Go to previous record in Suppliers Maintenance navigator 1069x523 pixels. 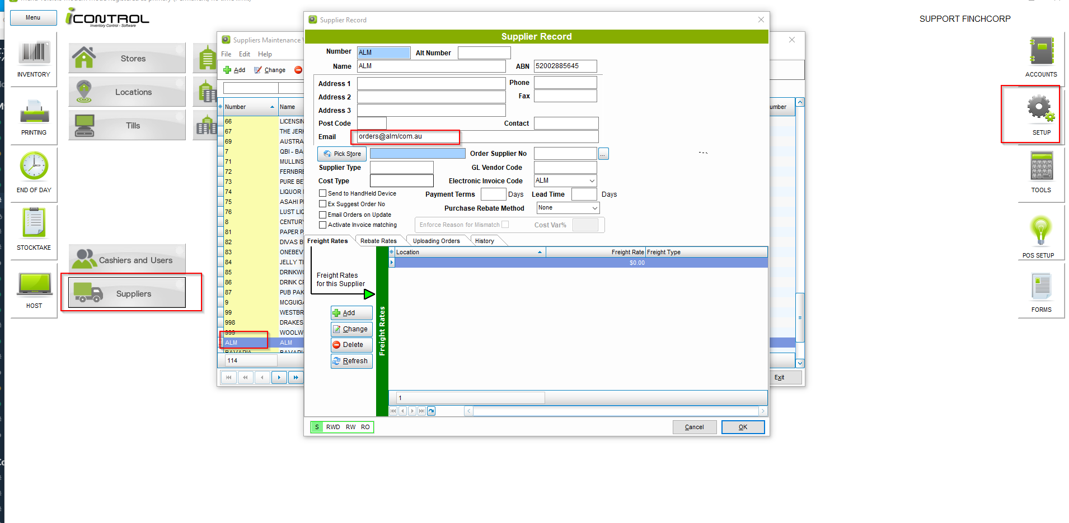262,378
